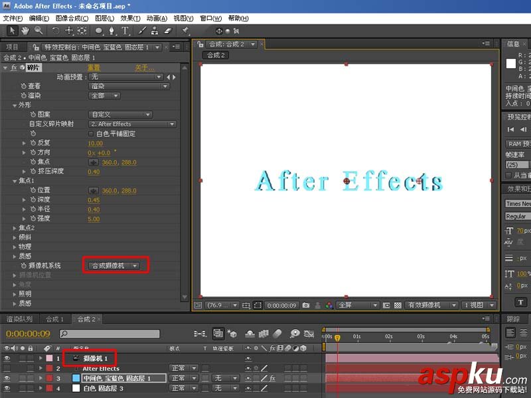Click the 合成 2 breadcrumb button in viewer
The image size is (531, 398).
216,55
